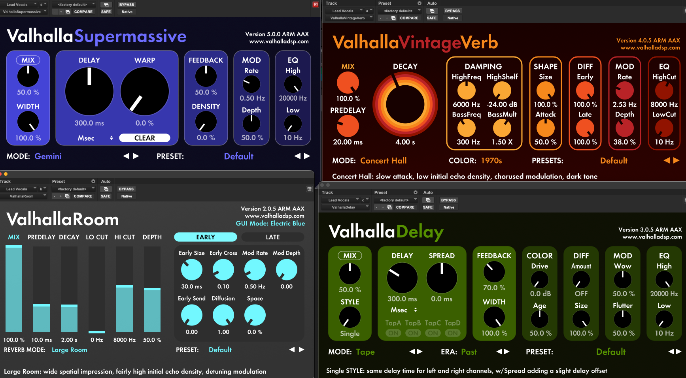Screen dimensions: 686x378
Task: Open ValhallaVintageVerb plug-in selector dropdown
Action: [350, 18]
